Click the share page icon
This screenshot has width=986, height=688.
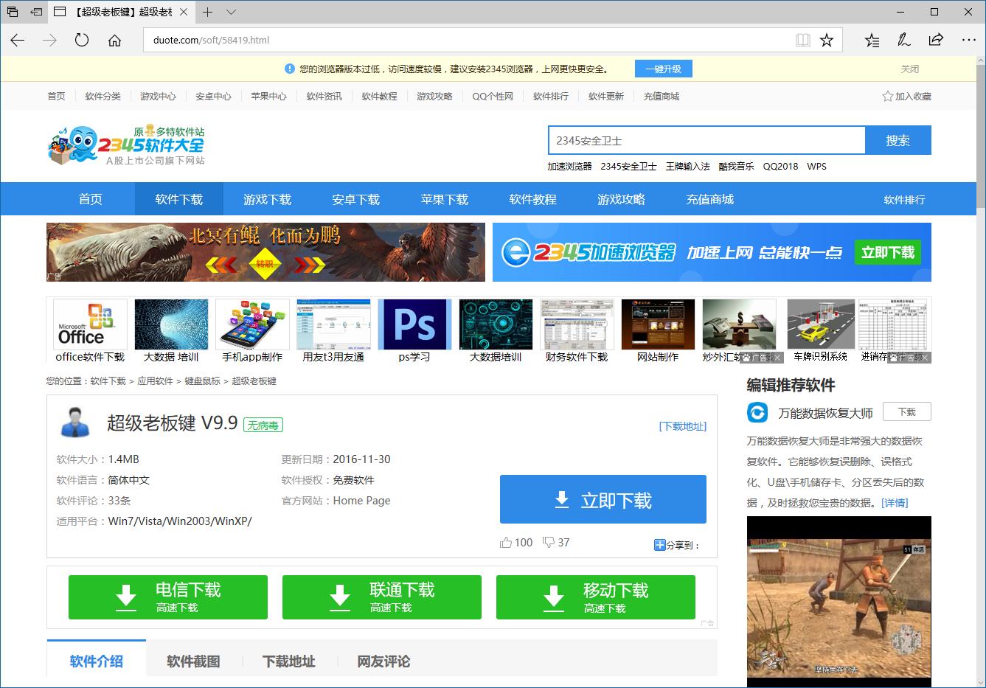(936, 41)
